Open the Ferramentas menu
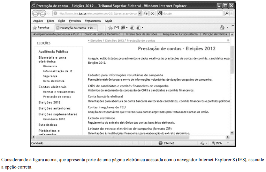 click(x=93, y=21)
